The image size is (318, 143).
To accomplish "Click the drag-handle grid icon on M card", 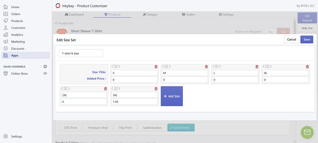I will [166, 66].
